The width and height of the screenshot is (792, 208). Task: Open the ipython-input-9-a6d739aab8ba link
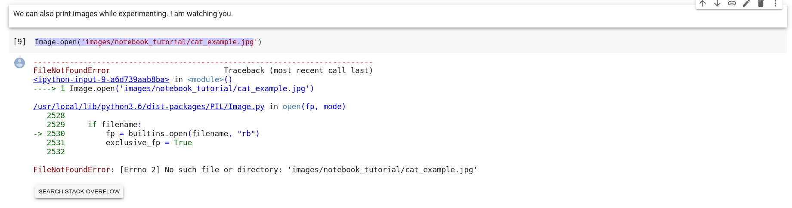[x=101, y=80]
